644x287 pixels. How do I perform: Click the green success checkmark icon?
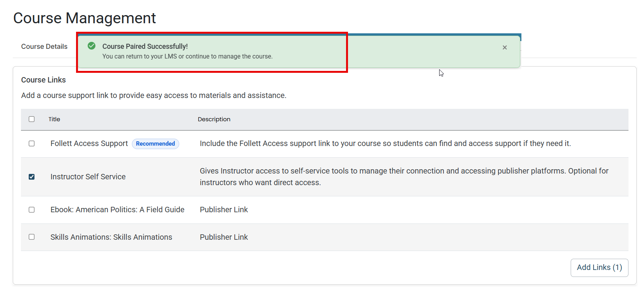click(92, 46)
